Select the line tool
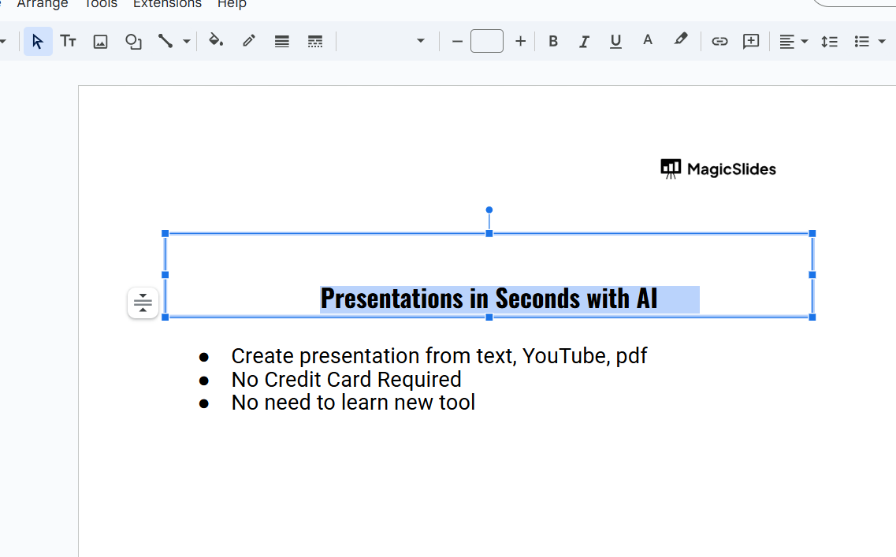Viewport: 896px width, 557px height. pyautogui.click(x=165, y=42)
